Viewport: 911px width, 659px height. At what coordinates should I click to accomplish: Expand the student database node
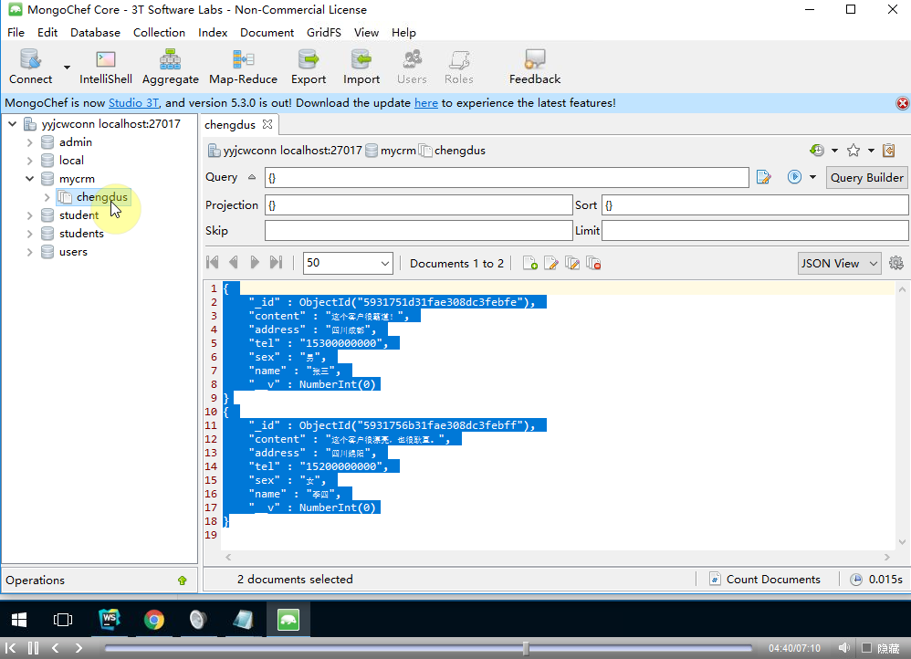[29, 215]
